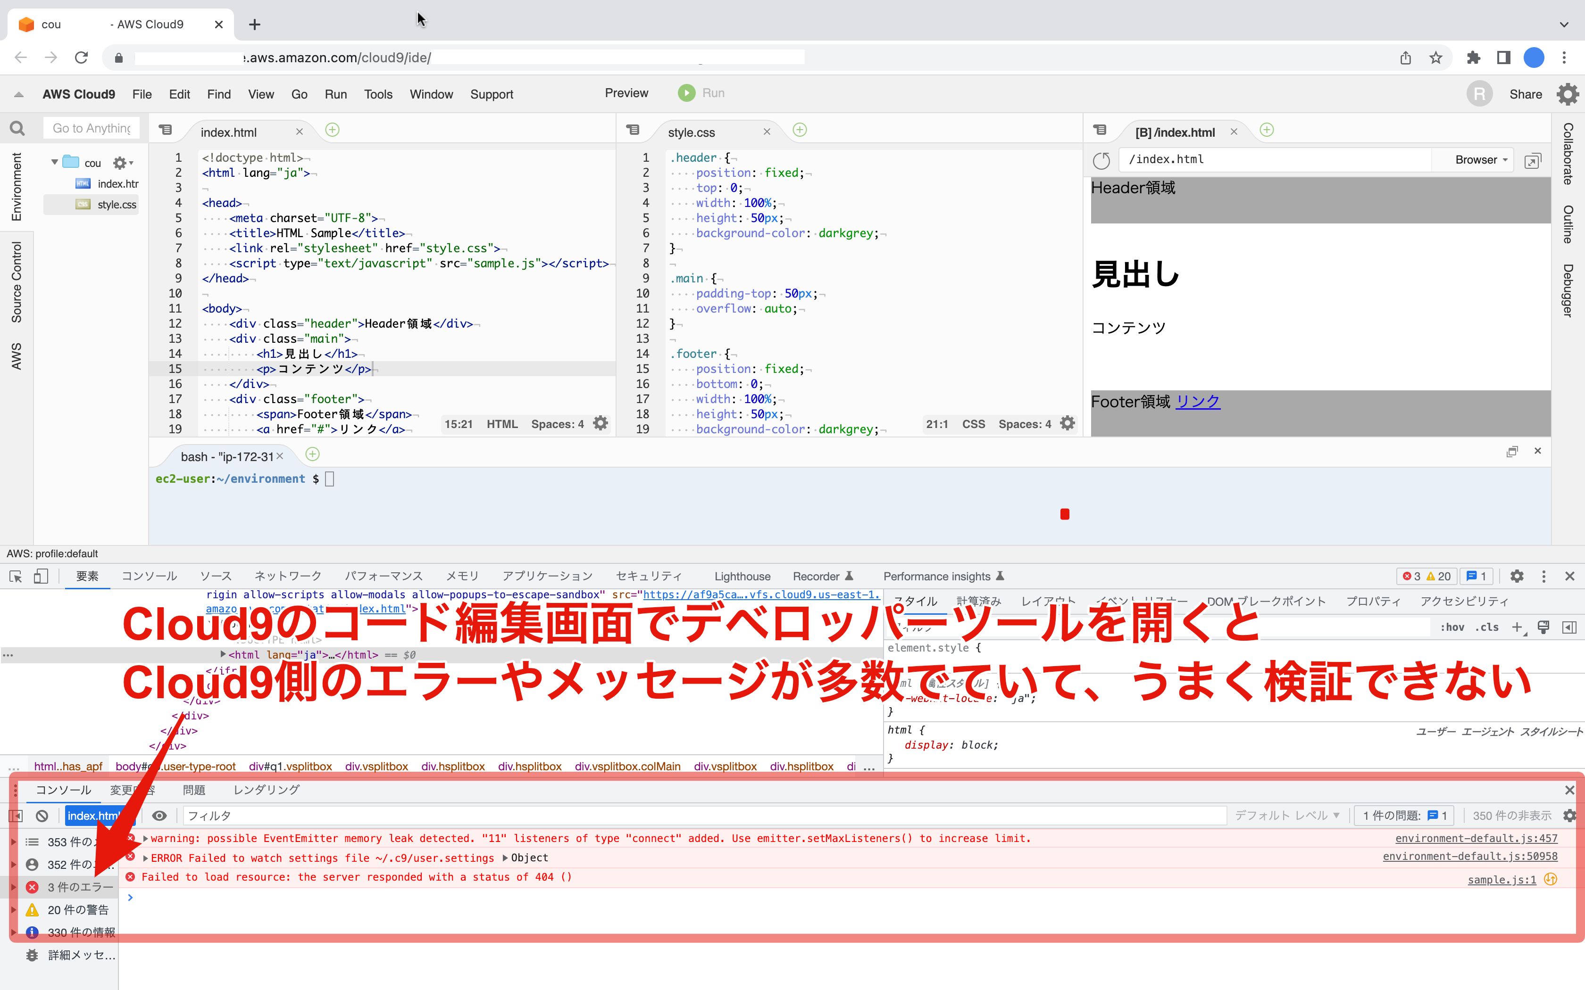Image resolution: width=1585 pixels, height=990 pixels.
Task: Click Chrome extensions puzzle icon
Action: point(1473,58)
